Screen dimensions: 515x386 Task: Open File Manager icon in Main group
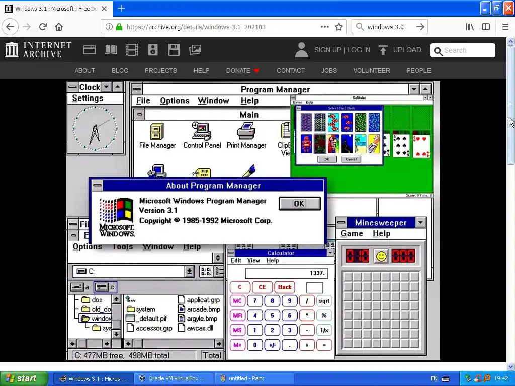click(x=157, y=136)
